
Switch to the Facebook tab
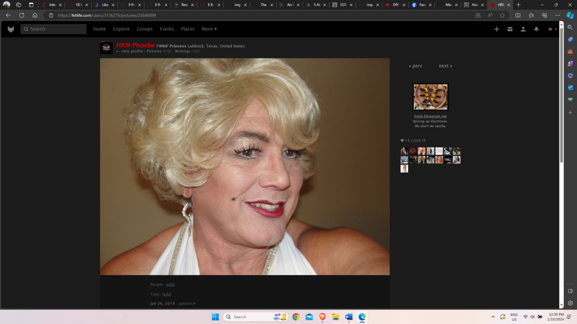(x=421, y=4)
